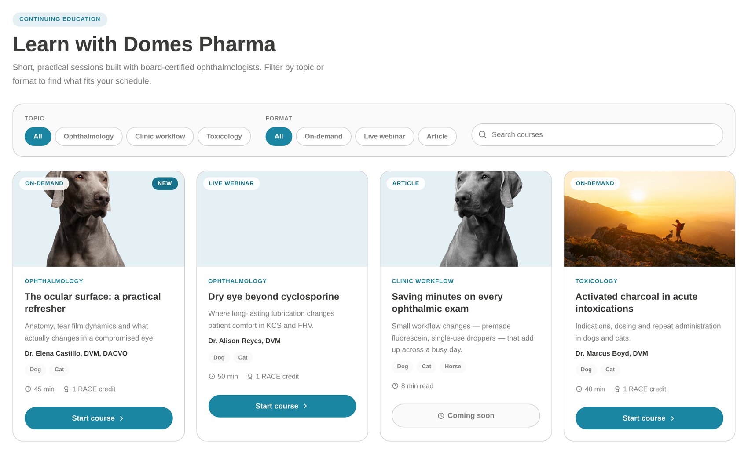Select the Live webinar format filter
This screenshot has width=748, height=454.
click(x=385, y=136)
